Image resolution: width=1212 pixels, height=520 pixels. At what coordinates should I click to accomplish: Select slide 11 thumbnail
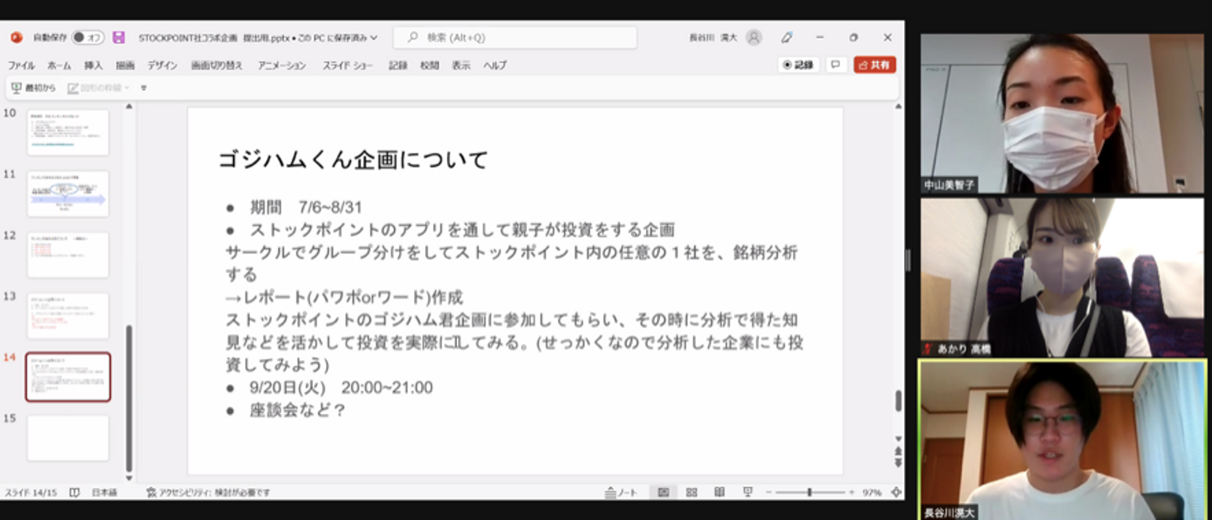pyautogui.click(x=68, y=194)
